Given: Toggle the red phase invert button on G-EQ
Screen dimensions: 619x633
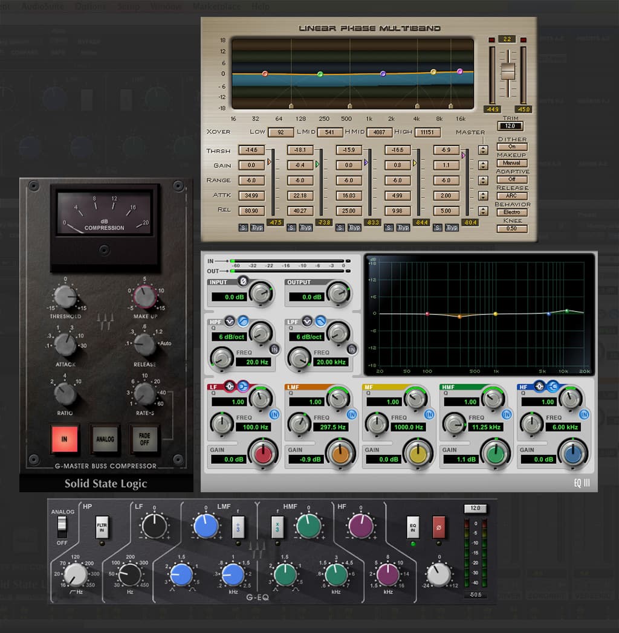Looking at the screenshot, I should (x=439, y=527).
